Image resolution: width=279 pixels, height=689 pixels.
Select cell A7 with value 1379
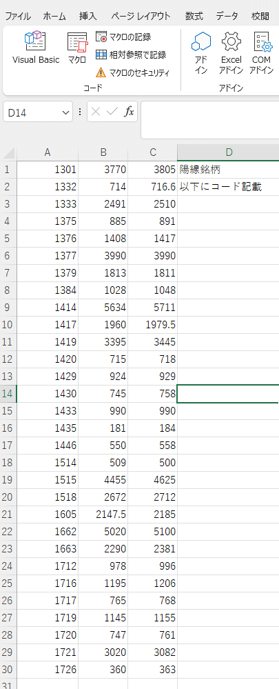(x=48, y=273)
